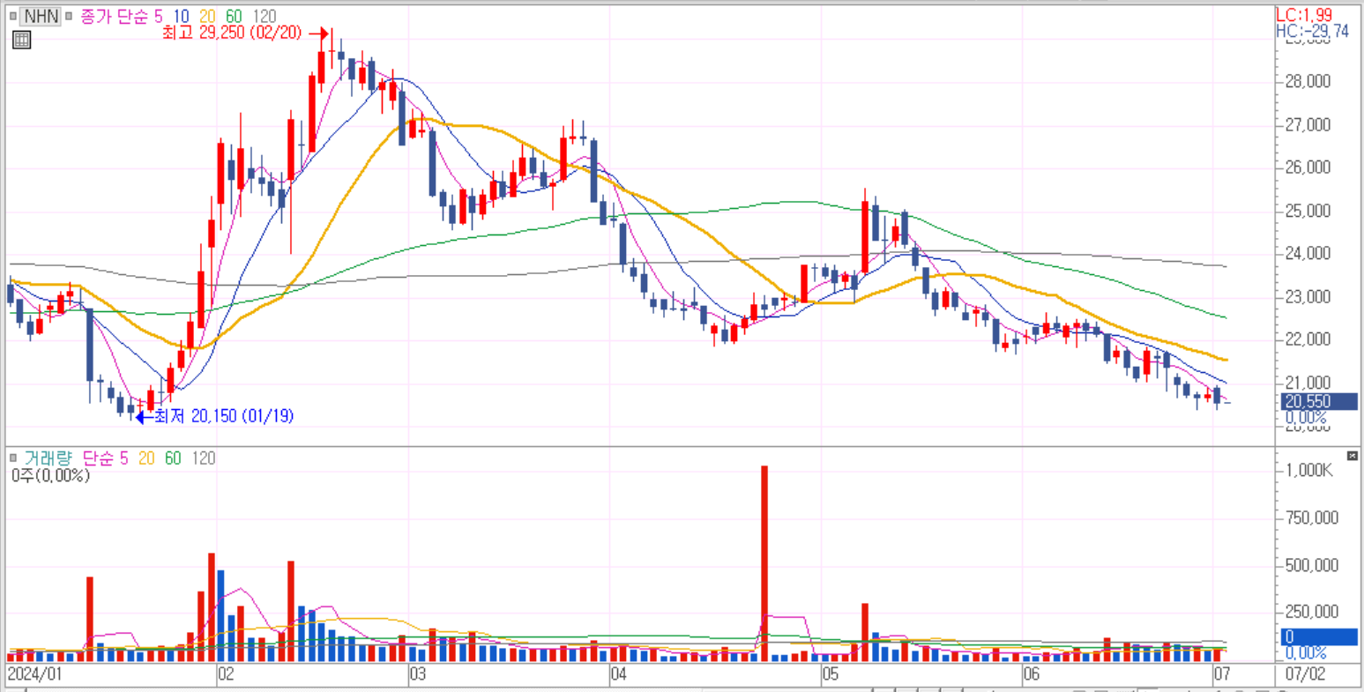The height and width of the screenshot is (692, 1364).
Task: Click the green 60 label in volume header
Action: [x=172, y=458]
